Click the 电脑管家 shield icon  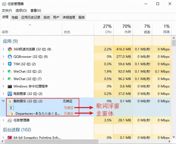pyautogui.click(x=10, y=94)
